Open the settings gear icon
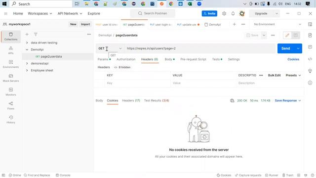Viewport: 316px width, 178px height. click(224, 13)
